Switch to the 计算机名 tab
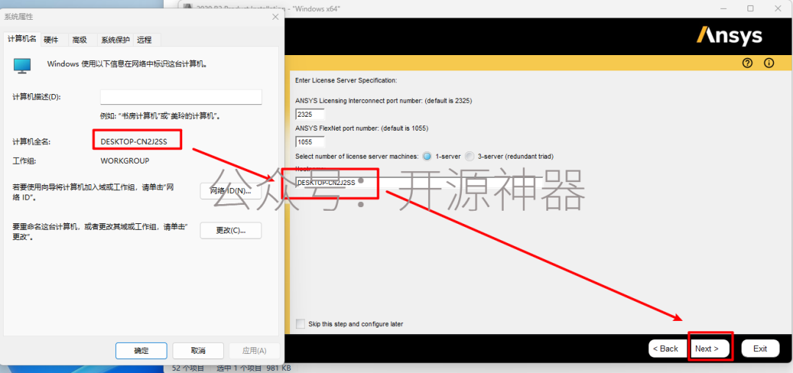This screenshot has height=373, width=793. pos(22,39)
